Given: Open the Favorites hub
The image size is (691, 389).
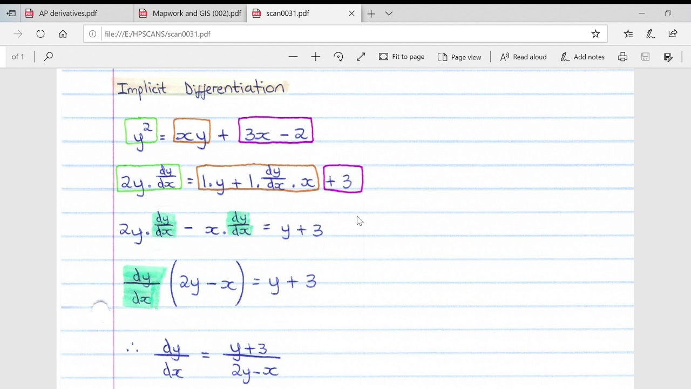Looking at the screenshot, I should click(628, 34).
